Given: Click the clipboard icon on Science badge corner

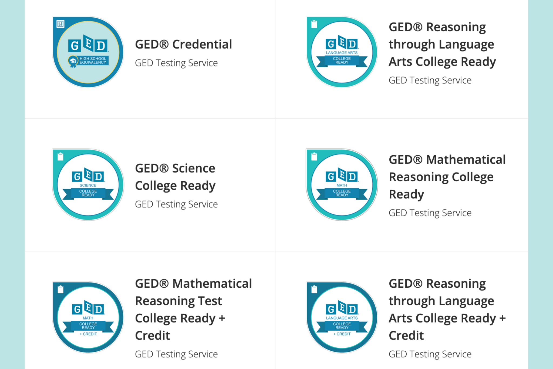Looking at the screenshot, I should point(60,156).
